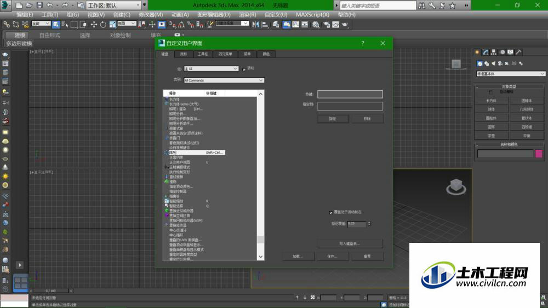The width and height of the screenshot is (548, 308).
Task: Select the Lights category icon
Action: 494,63
